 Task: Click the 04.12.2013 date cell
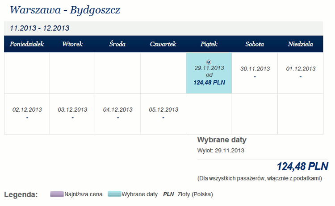(x=118, y=114)
